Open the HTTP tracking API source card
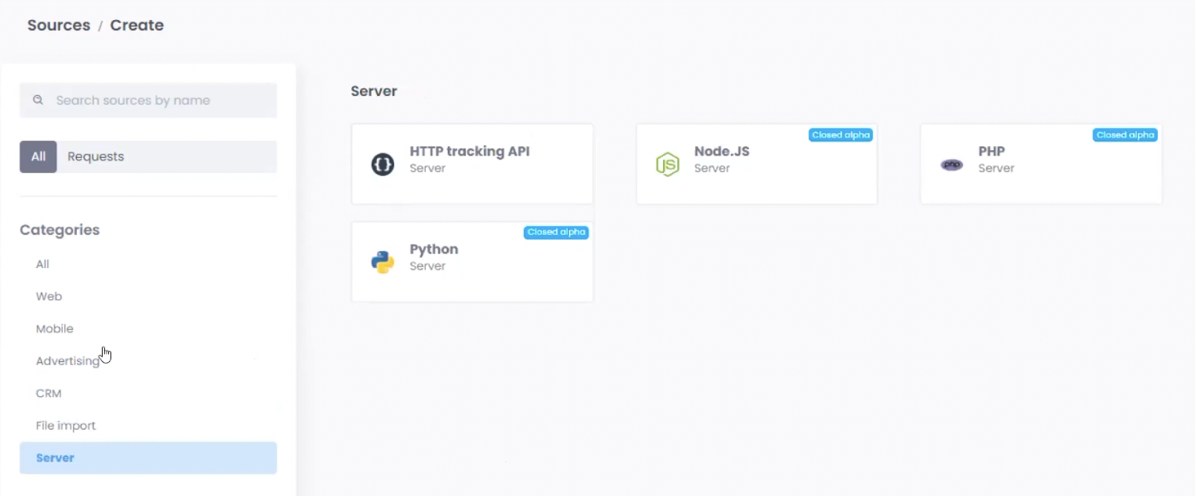Screen dimensions: 1196x496 (x=472, y=164)
